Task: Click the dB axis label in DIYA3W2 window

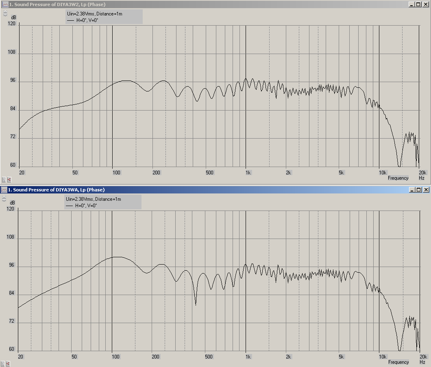Action: [13, 17]
